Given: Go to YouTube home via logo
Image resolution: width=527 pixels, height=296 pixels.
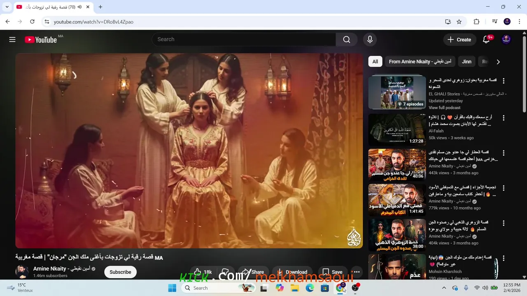Looking at the screenshot, I should (x=41, y=39).
